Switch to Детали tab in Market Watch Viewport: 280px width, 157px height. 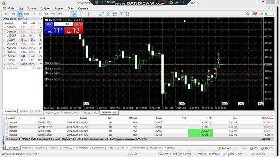tap(24, 111)
